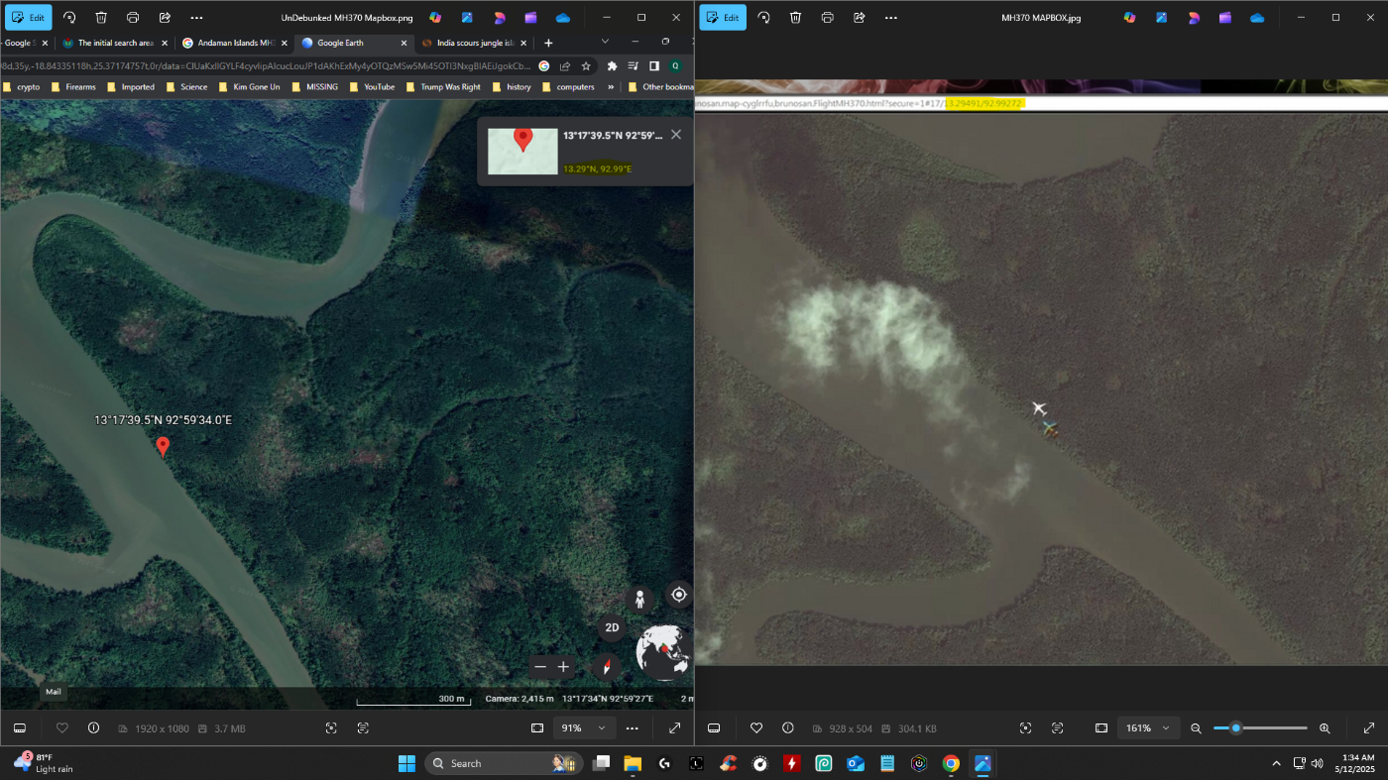Rotate the UnDebunked MH370 Mapbox.png image
Screen dimensions: 1388x780
(69, 18)
